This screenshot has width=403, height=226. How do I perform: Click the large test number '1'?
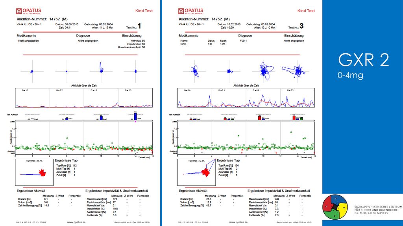click(x=139, y=26)
